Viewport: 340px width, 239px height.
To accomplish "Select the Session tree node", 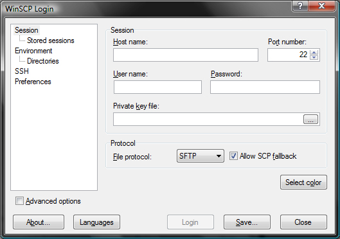I will pyautogui.click(x=26, y=30).
